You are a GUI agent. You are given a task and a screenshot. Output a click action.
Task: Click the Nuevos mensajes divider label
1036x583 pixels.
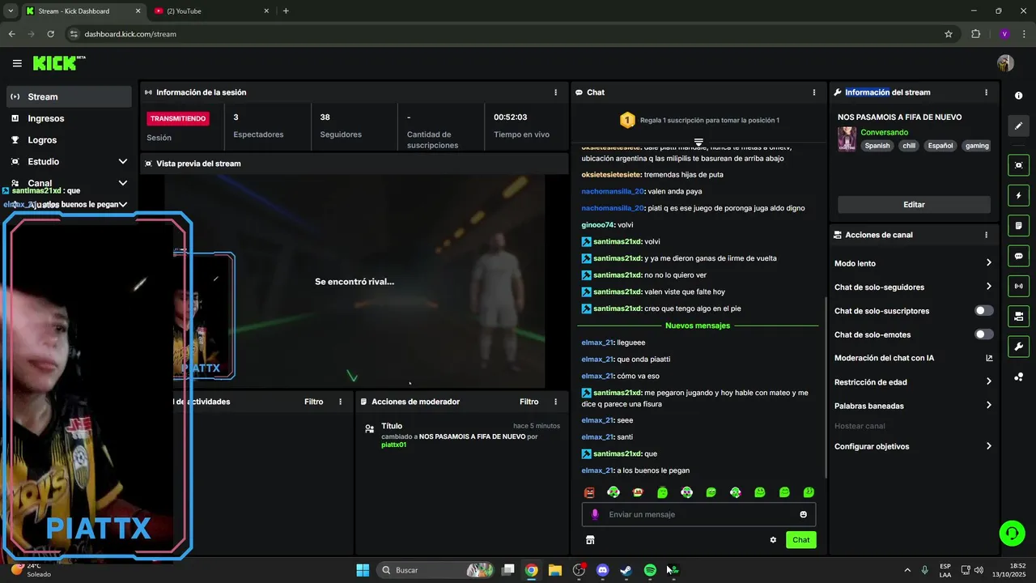tap(697, 326)
